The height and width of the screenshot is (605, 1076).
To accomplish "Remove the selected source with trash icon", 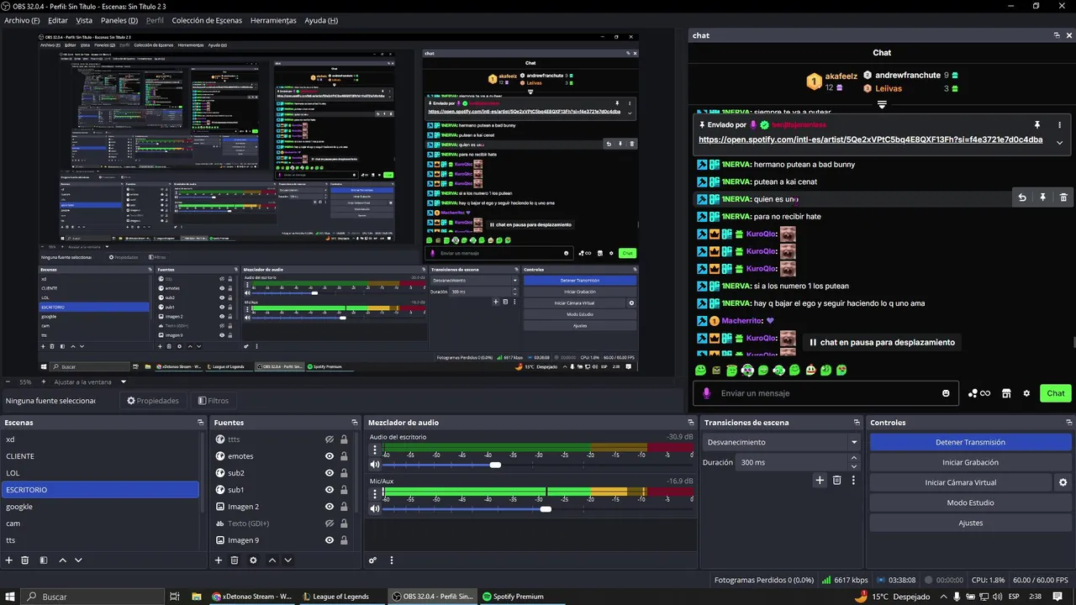I will click(x=235, y=560).
